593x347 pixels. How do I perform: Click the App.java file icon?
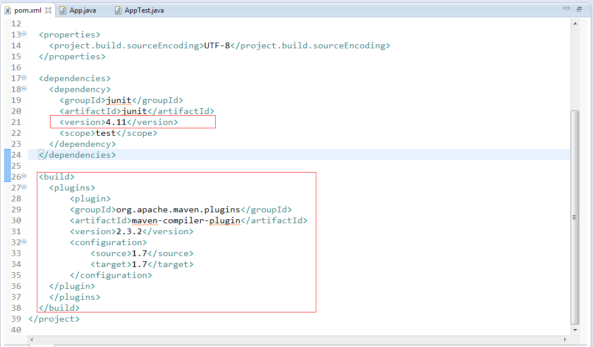click(63, 10)
